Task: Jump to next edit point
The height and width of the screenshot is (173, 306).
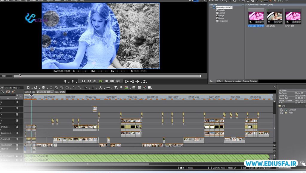Action: point(132,82)
